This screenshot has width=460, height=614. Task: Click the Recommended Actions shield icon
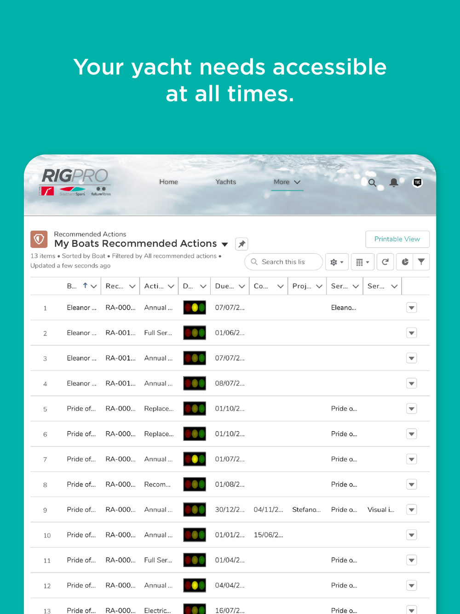coord(39,239)
